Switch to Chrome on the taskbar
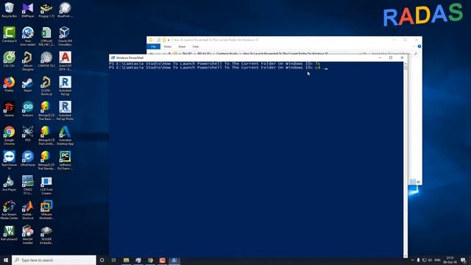 coord(150,260)
